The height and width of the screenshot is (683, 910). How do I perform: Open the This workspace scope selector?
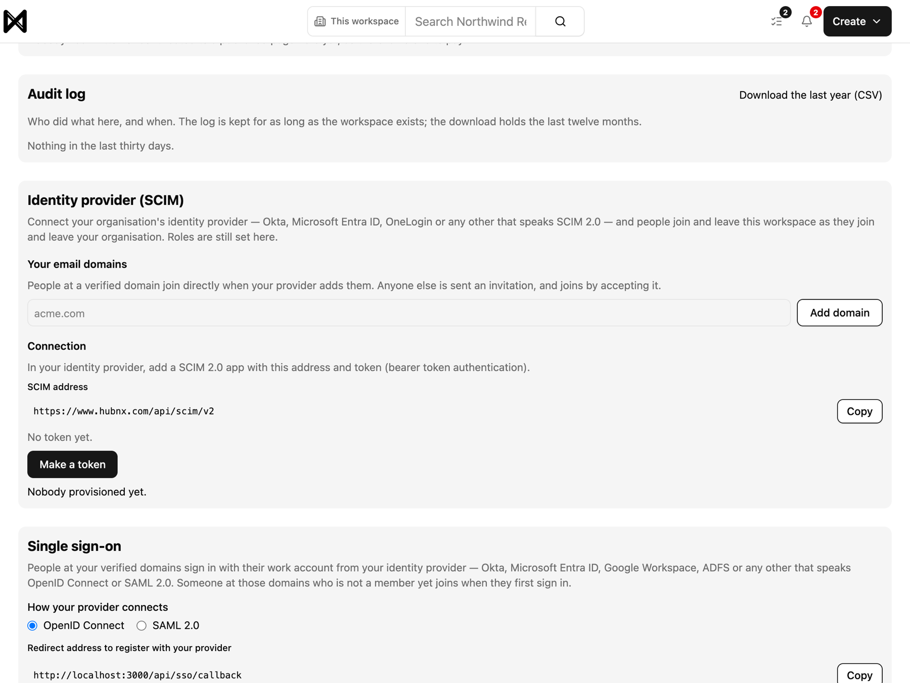click(356, 21)
